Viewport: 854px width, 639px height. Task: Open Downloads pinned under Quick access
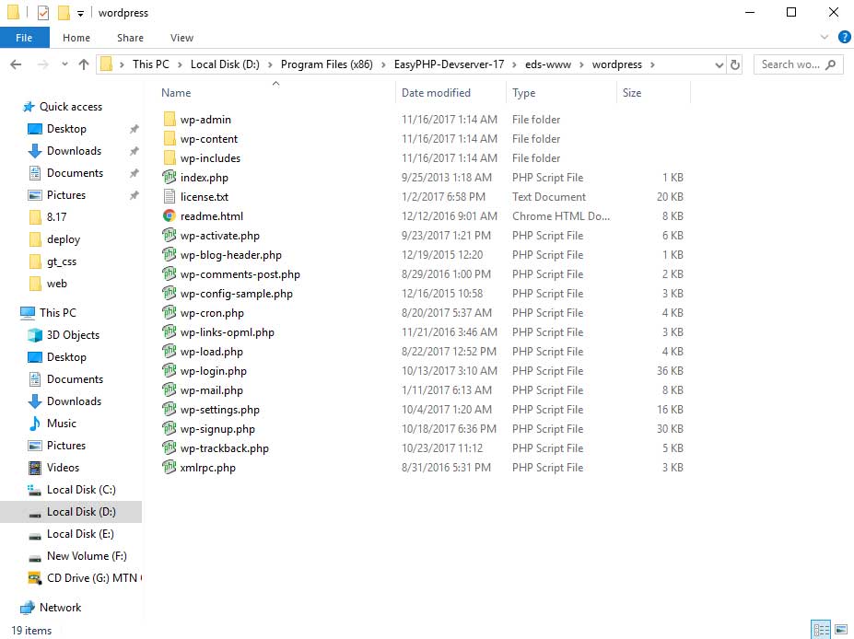pos(74,151)
